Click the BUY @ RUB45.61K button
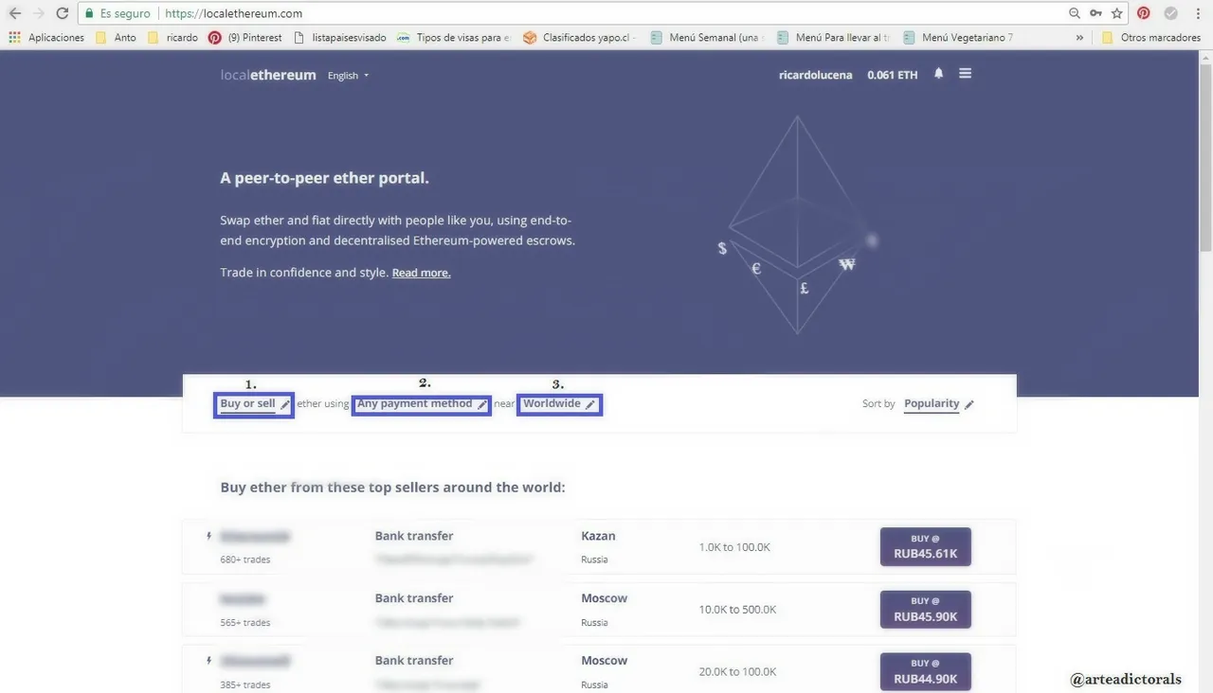This screenshot has height=693, width=1213. tap(926, 546)
